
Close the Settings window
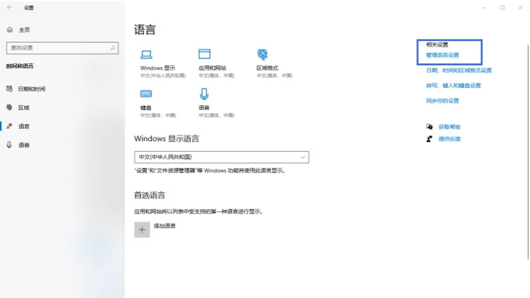[520, 8]
